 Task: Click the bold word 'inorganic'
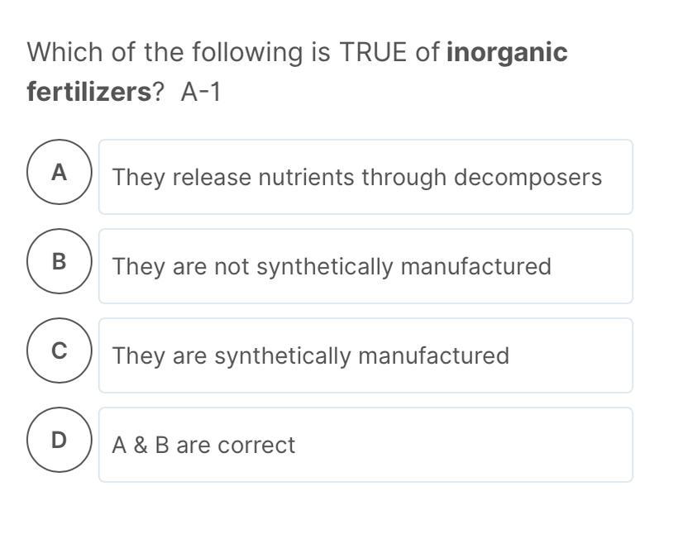(x=507, y=52)
